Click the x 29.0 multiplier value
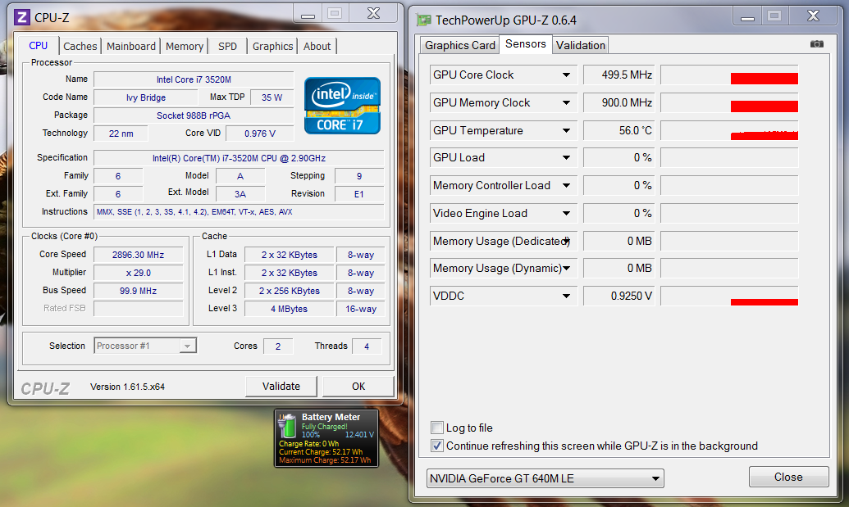 138,273
